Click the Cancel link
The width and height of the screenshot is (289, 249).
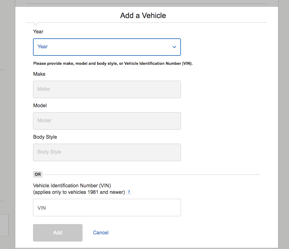(x=101, y=232)
